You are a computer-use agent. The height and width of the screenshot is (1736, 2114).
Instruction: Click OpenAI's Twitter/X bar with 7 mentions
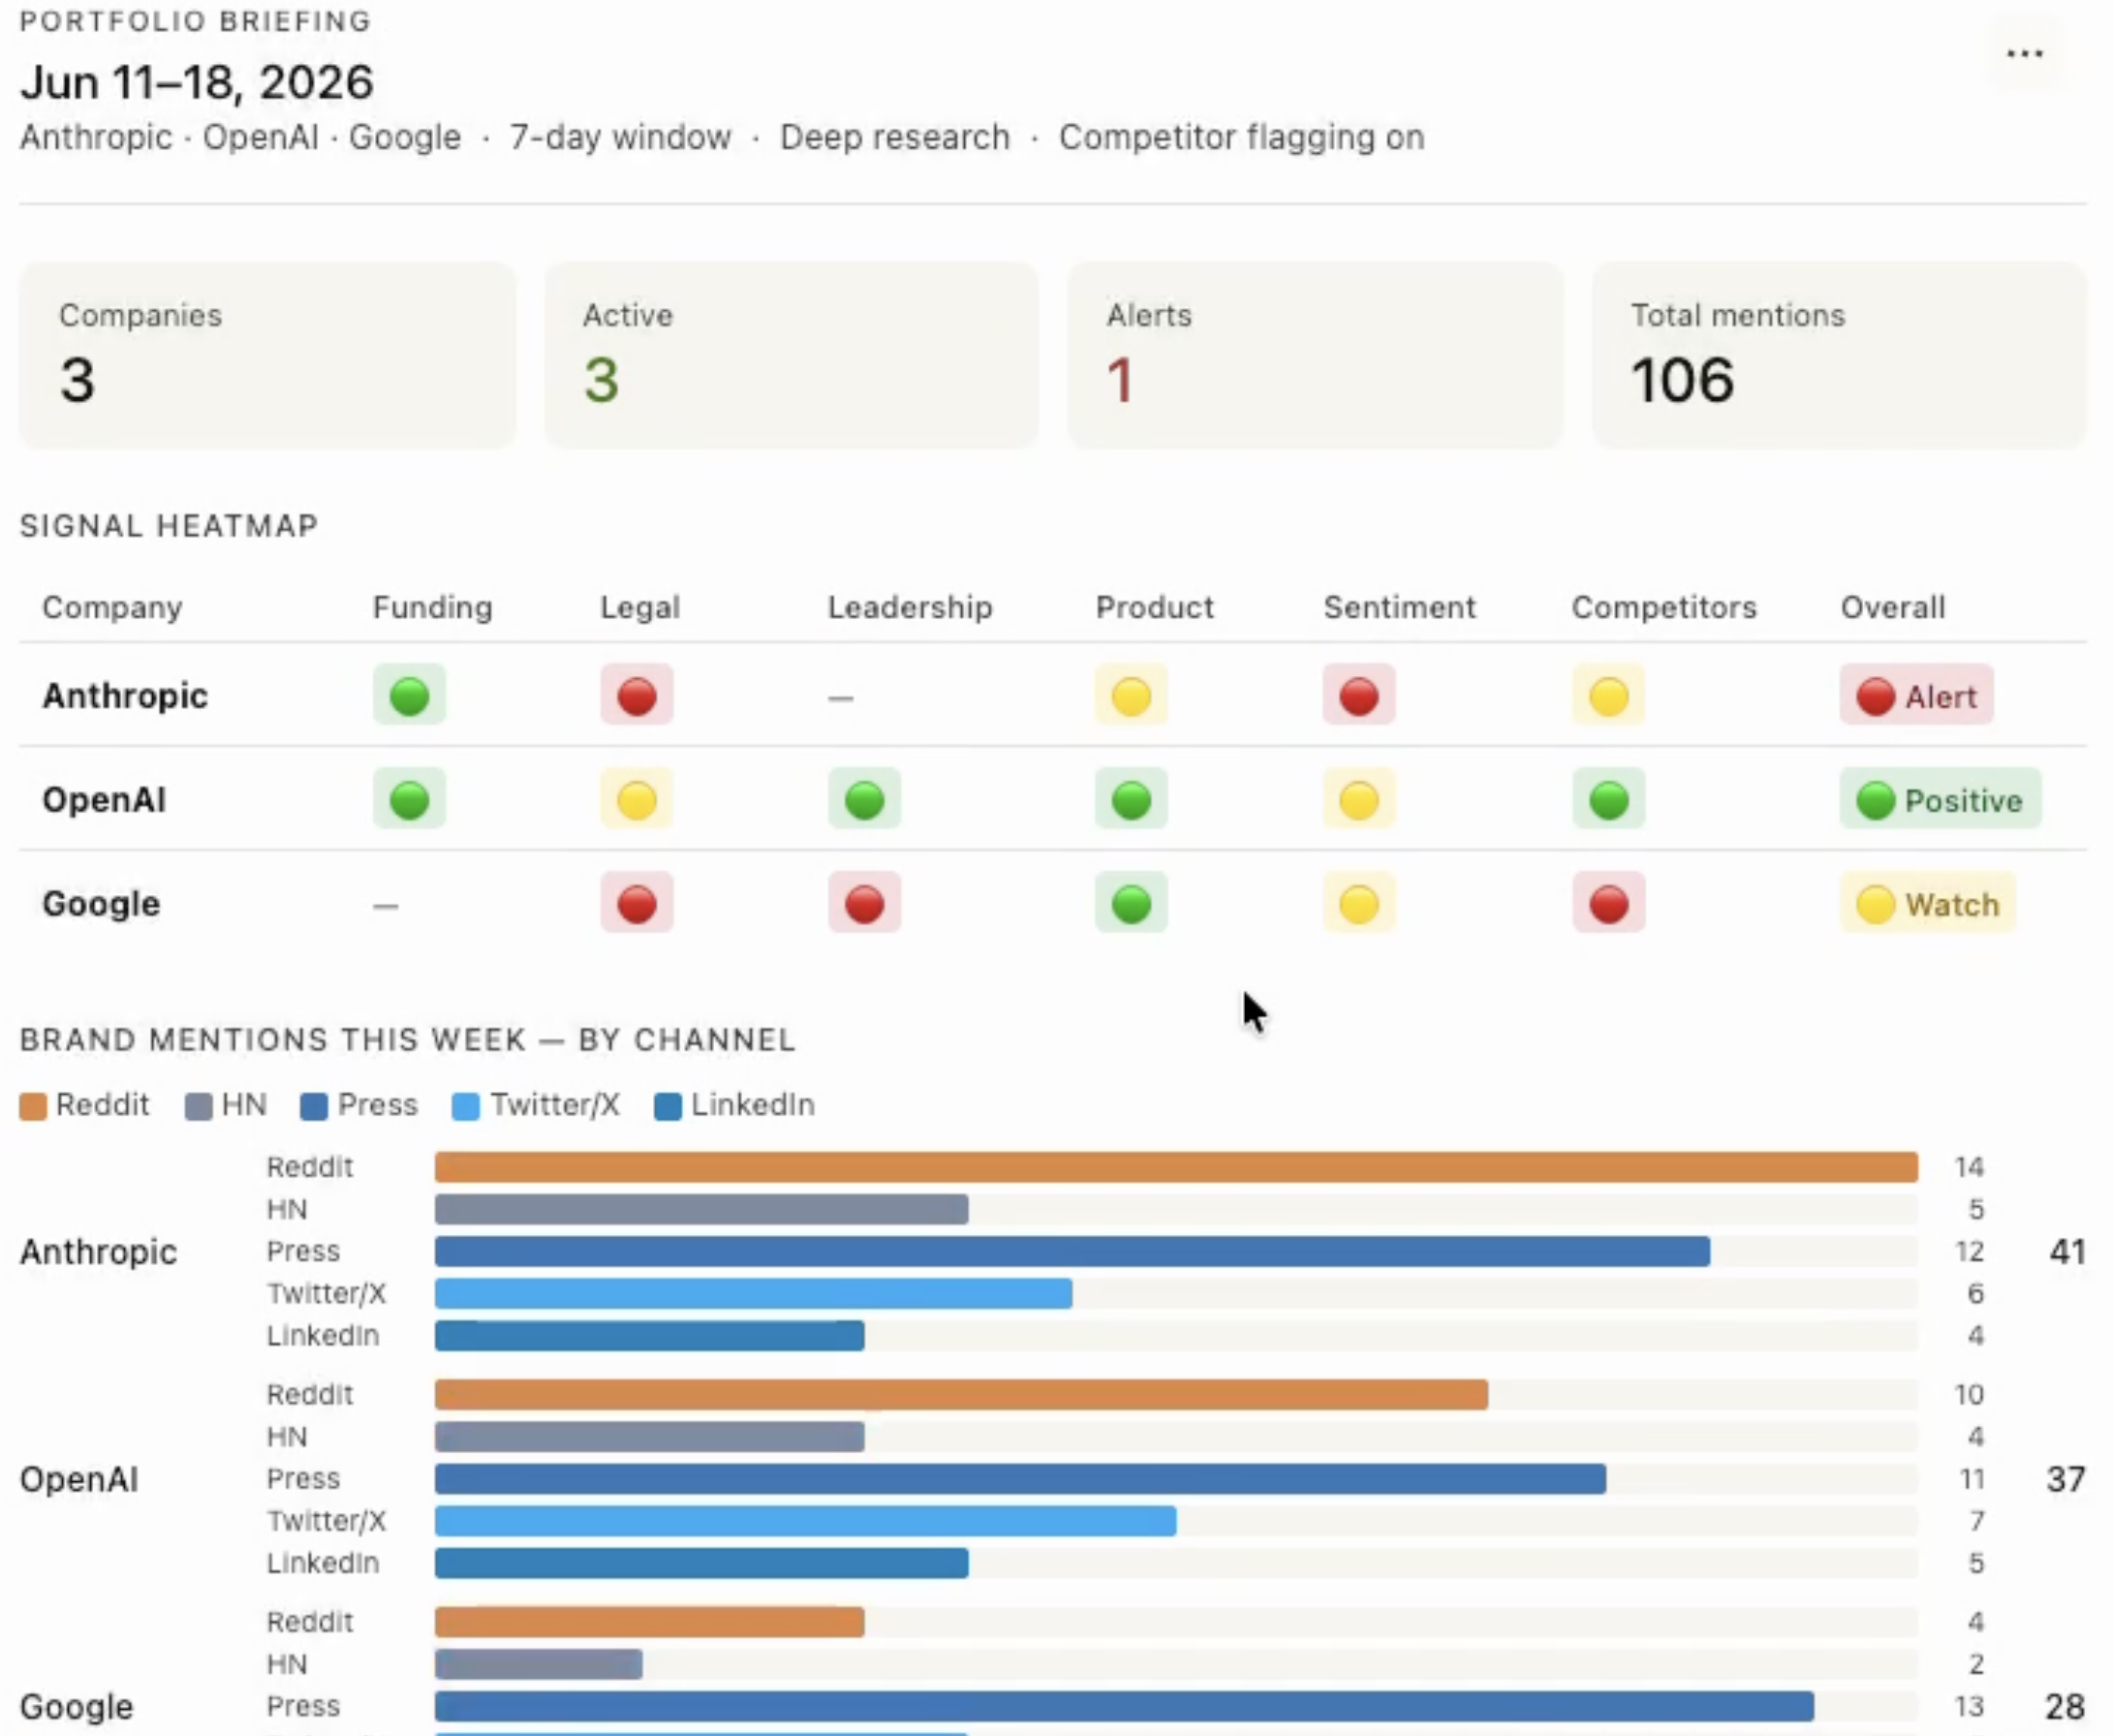[805, 1520]
